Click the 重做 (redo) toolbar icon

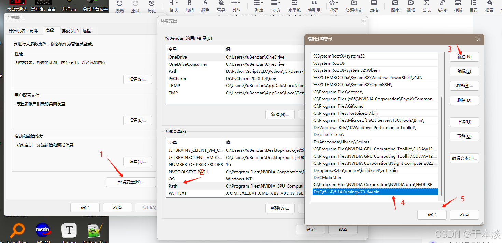pos(135,4)
